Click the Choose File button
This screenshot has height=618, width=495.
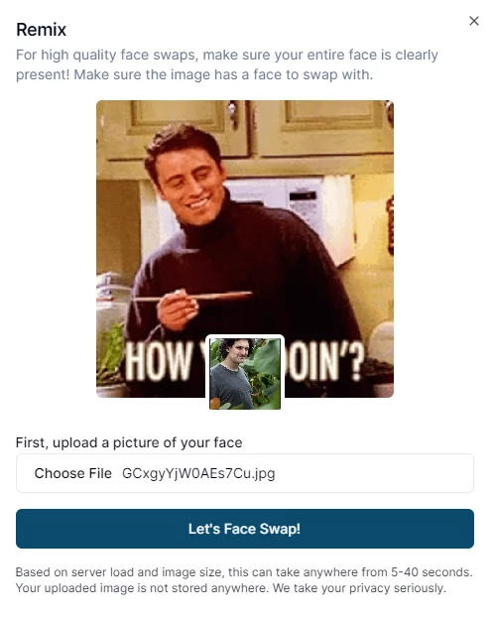click(72, 473)
